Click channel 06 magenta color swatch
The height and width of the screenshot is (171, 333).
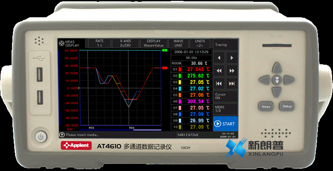coord(180,101)
